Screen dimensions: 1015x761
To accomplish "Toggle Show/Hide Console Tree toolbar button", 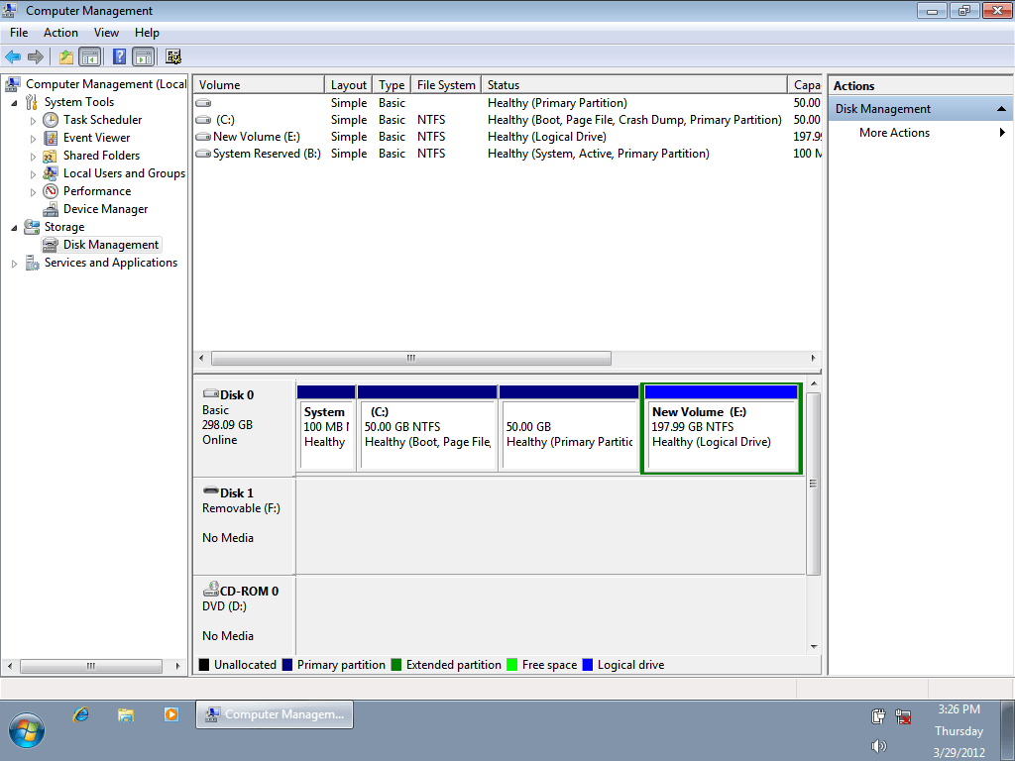I will point(89,57).
